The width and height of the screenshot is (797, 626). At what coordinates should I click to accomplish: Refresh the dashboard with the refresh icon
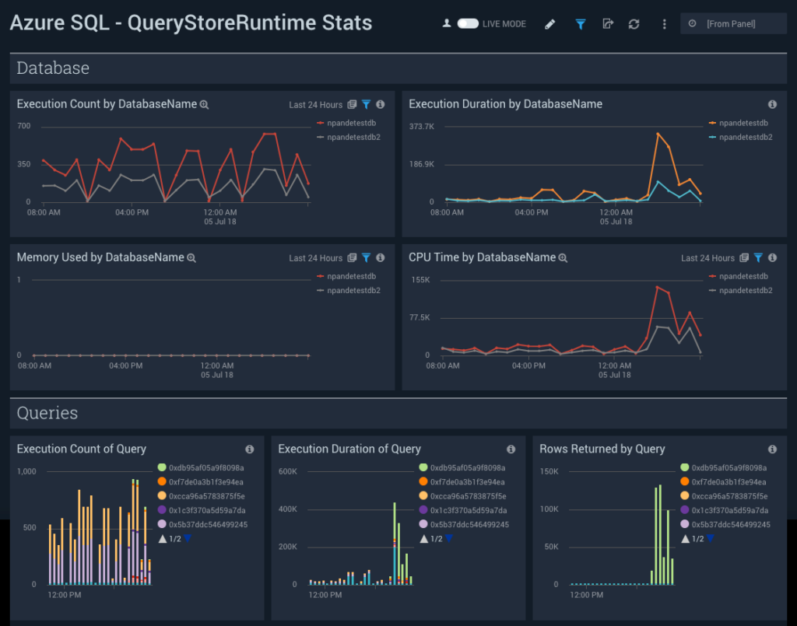634,24
